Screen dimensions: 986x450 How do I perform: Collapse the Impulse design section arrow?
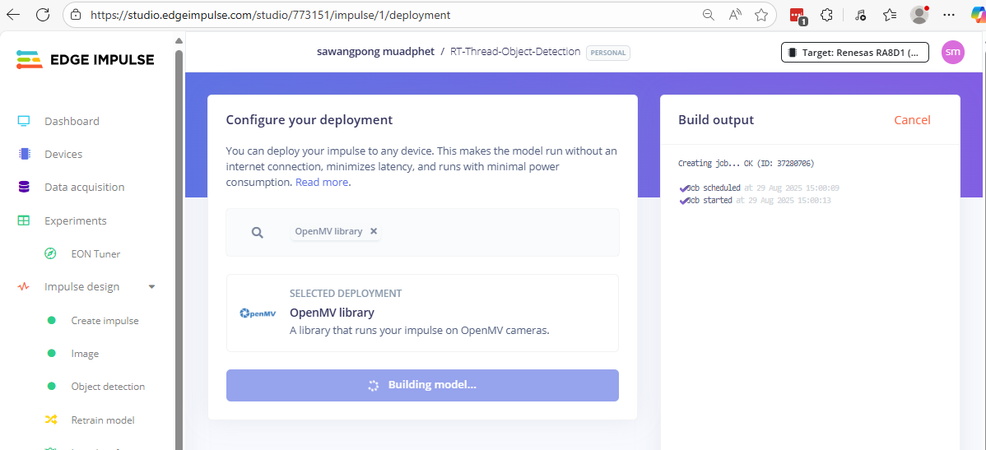[151, 287]
